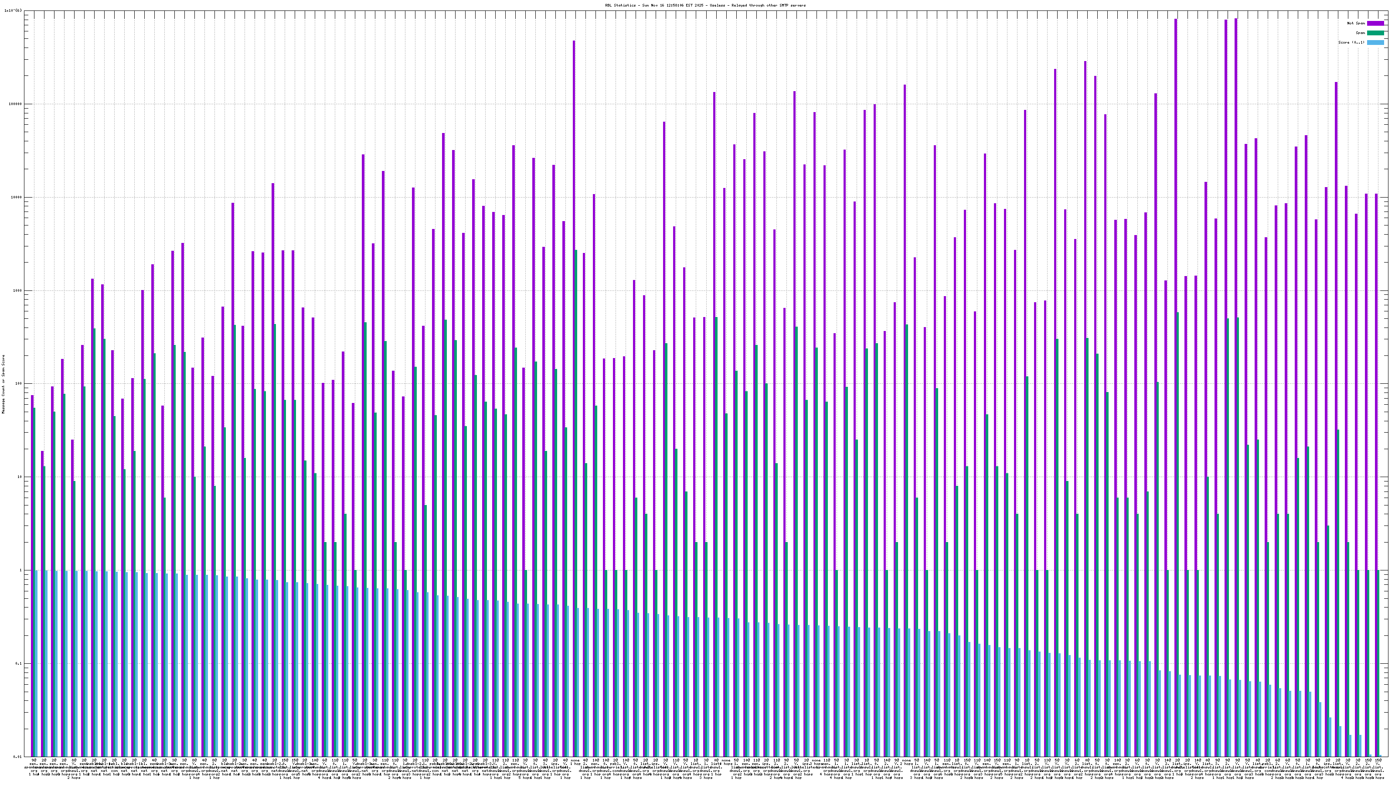Viewport: 1395px width, 785px height.
Task: Click the 'Score (0..1)' legend text
Action: click(x=1351, y=42)
